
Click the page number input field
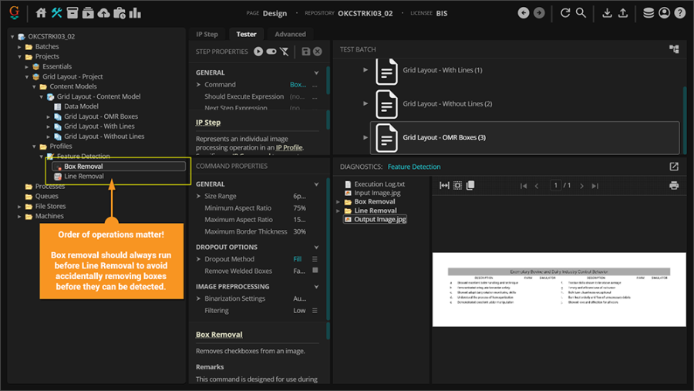pos(554,186)
